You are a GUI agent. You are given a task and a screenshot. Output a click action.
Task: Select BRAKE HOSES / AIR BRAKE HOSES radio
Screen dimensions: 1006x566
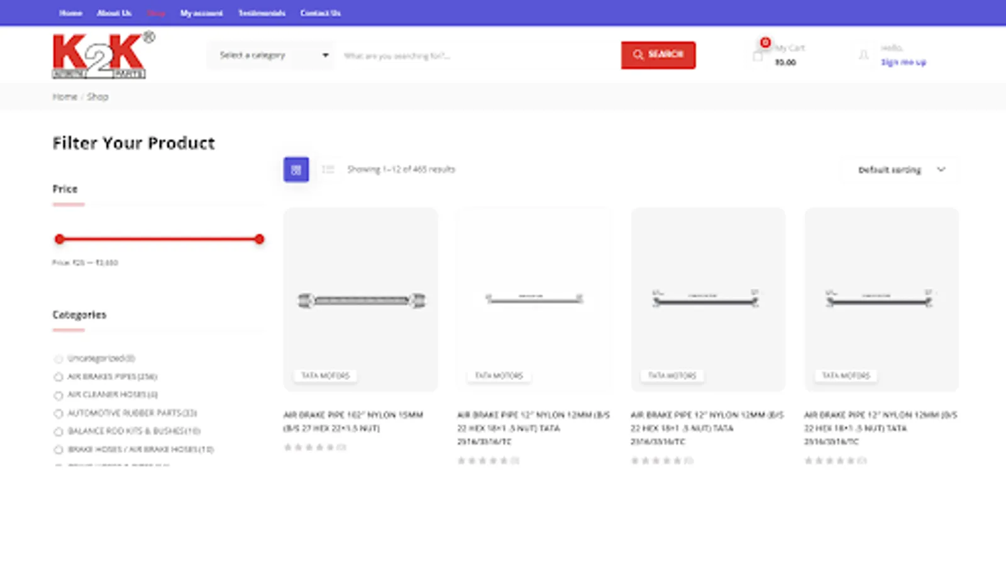coord(58,450)
